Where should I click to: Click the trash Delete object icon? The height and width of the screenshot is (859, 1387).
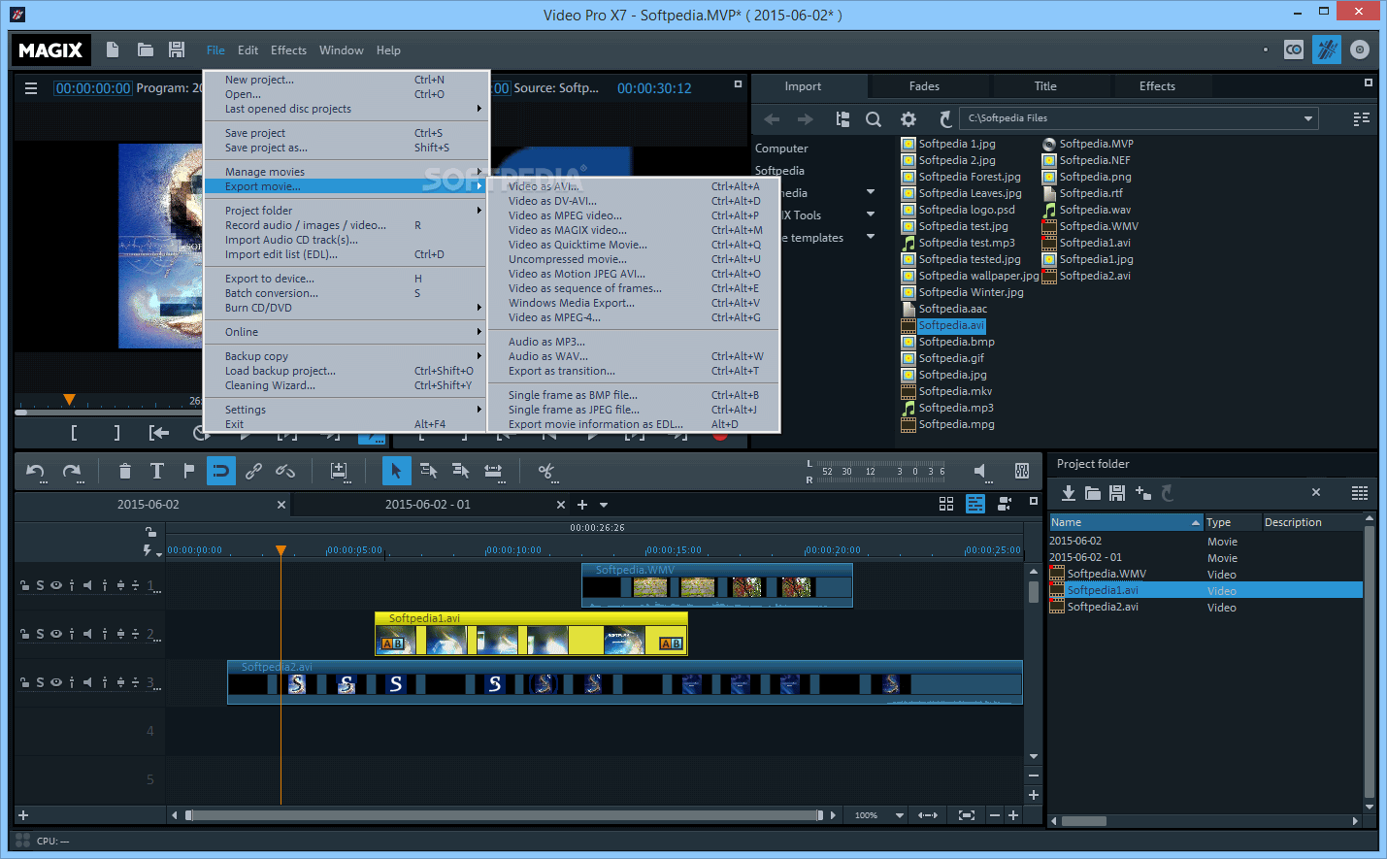coord(124,472)
